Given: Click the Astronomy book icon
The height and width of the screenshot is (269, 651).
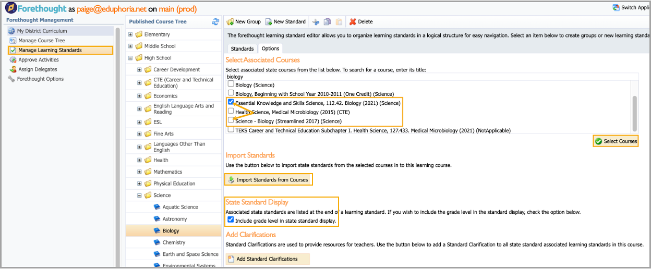Looking at the screenshot, I should (x=157, y=219).
